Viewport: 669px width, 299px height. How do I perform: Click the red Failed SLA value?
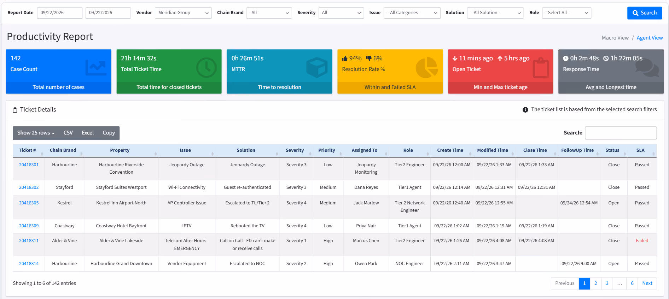pyautogui.click(x=642, y=241)
